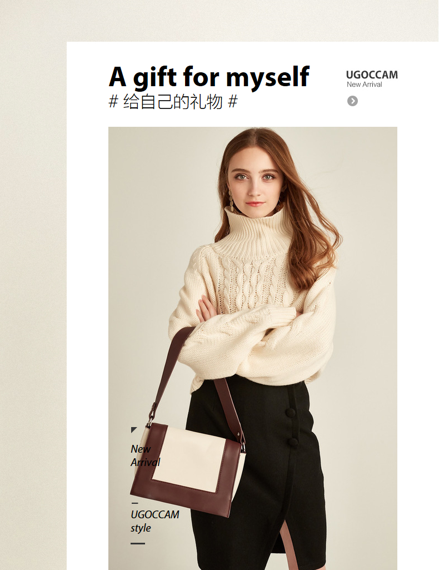This screenshot has width=439, height=570.
Task: Click the gray circular arrow icon
Action: coord(352,101)
